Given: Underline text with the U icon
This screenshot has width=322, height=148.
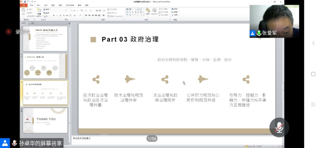Looking at the screenshot, I should click(60, 15).
